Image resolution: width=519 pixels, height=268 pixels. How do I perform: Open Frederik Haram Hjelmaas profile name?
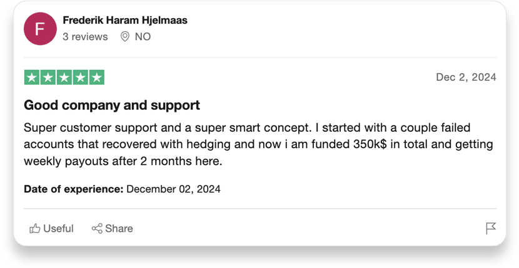[125, 20]
